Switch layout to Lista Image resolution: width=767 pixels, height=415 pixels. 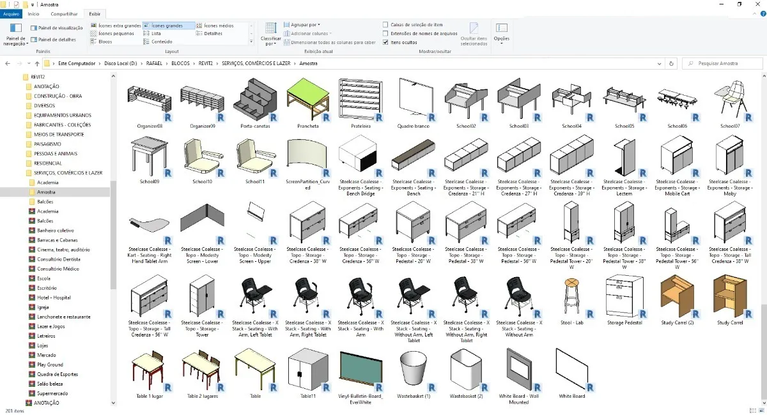tap(152, 33)
